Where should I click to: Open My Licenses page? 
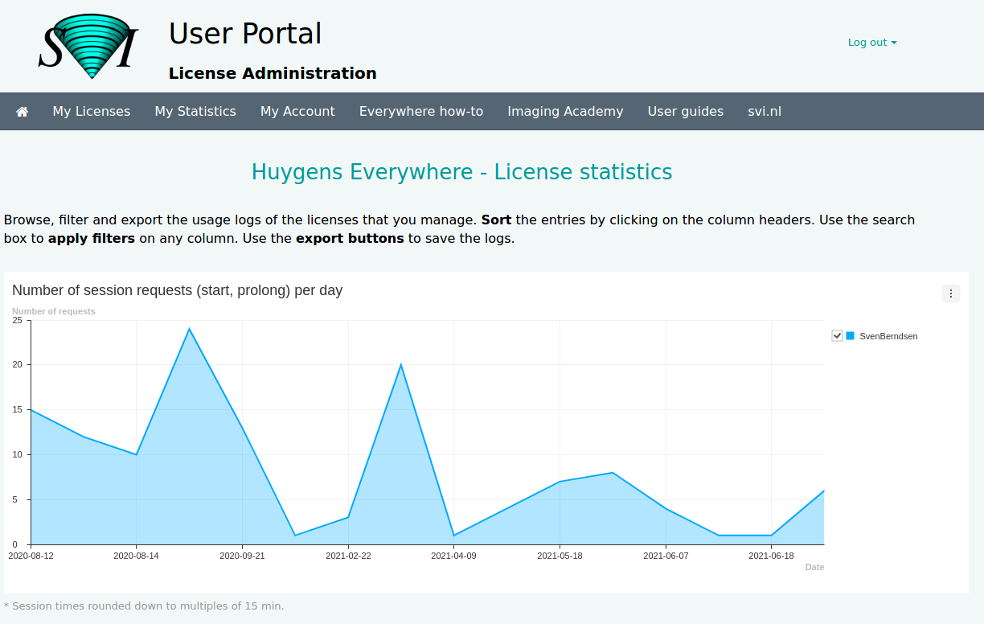(x=92, y=112)
